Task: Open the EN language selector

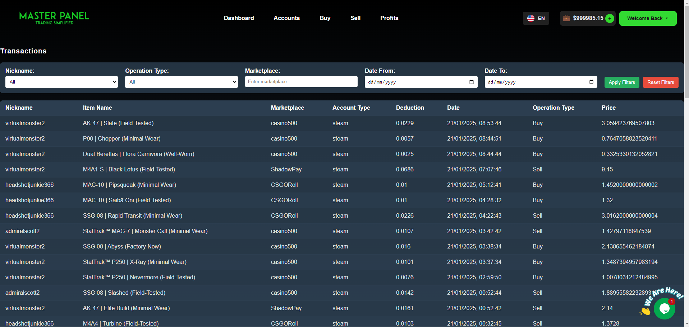Action: pos(536,18)
